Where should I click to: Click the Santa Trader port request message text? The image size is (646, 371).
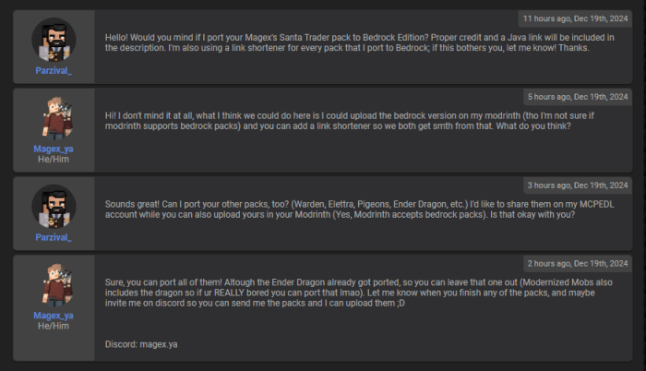(359, 42)
